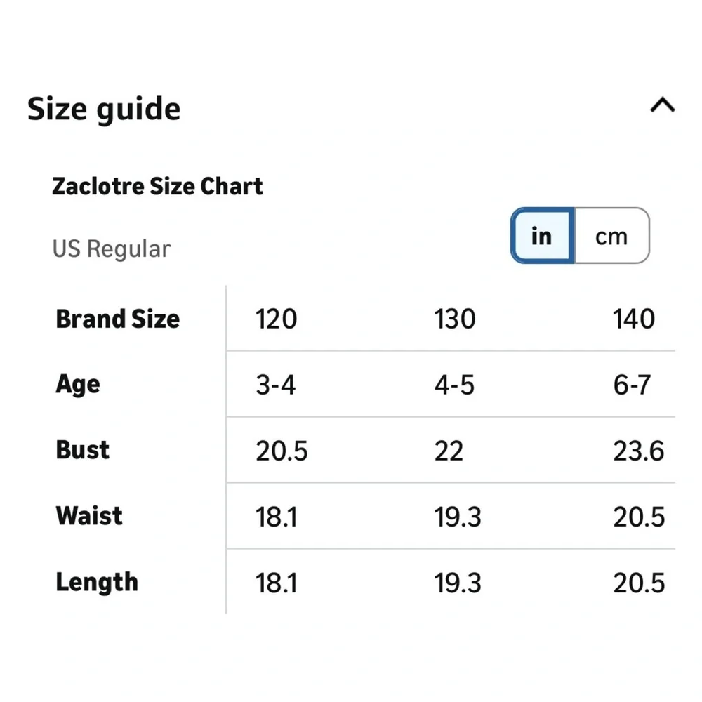
Task: Click bust value 22
Action: coord(449,451)
